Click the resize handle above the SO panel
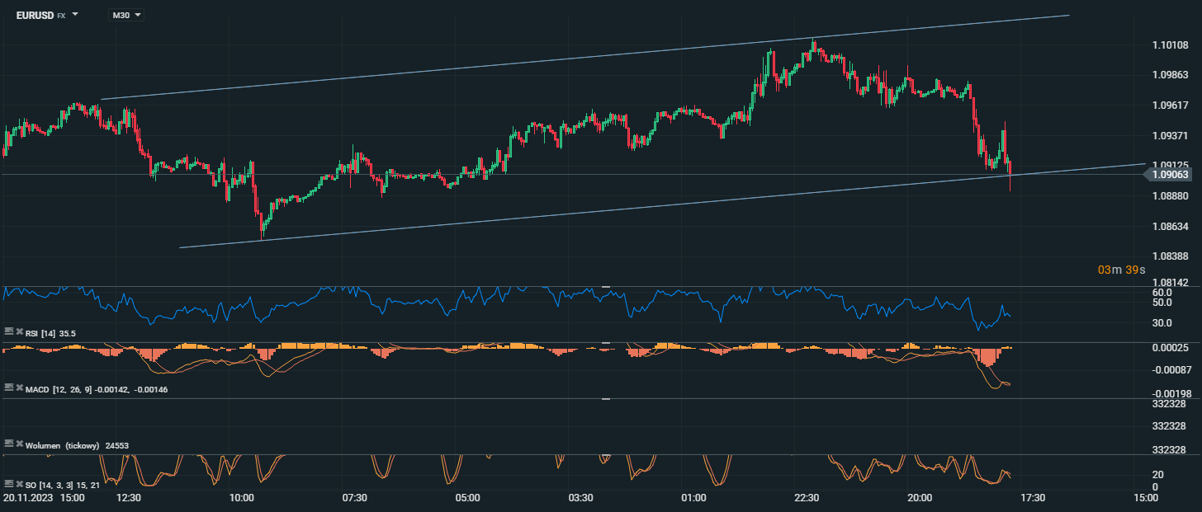This screenshot has height=512, width=1202. pyautogui.click(x=605, y=454)
